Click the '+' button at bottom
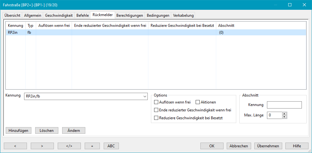 pos(92,146)
